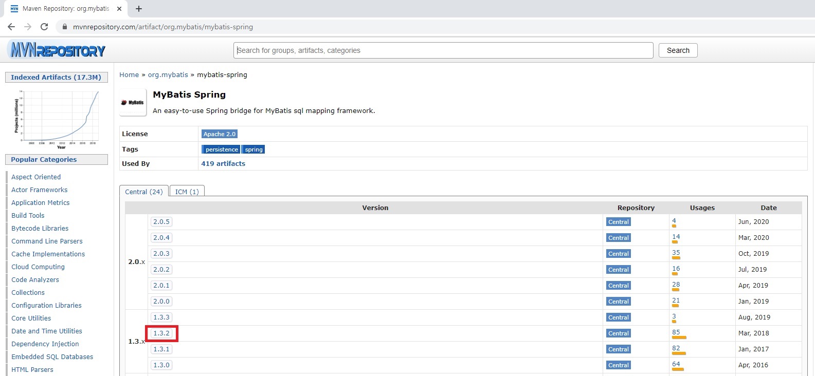815x376 pixels.
Task: Click Central badge in 1.3.2 row
Action: click(x=618, y=333)
